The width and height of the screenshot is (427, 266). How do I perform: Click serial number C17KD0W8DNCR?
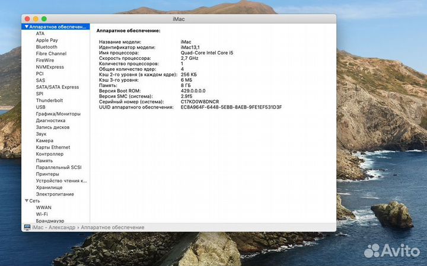tap(200, 102)
